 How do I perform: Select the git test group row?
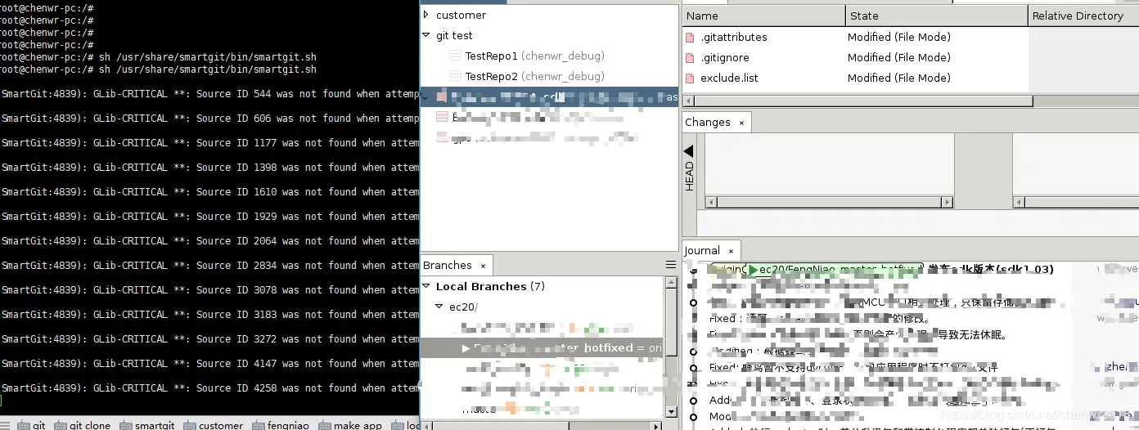(549, 35)
